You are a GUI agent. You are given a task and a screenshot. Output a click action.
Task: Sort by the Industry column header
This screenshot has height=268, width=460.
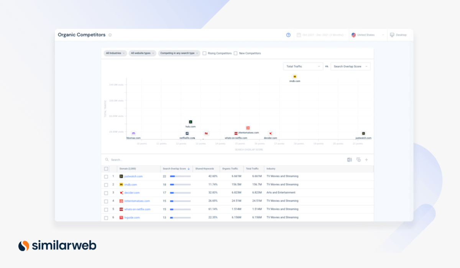(x=271, y=169)
